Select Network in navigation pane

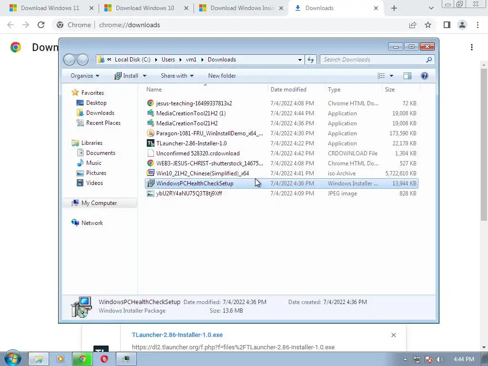coord(92,223)
